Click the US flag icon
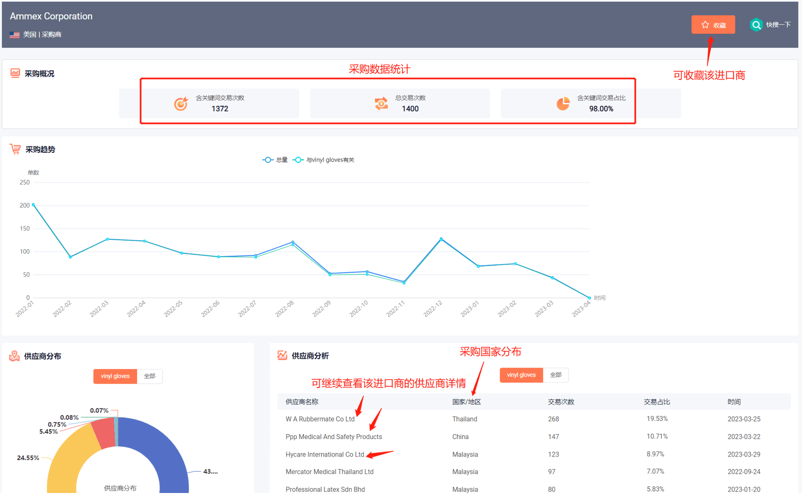This screenshot has width=803, height=496. point(14,35)
